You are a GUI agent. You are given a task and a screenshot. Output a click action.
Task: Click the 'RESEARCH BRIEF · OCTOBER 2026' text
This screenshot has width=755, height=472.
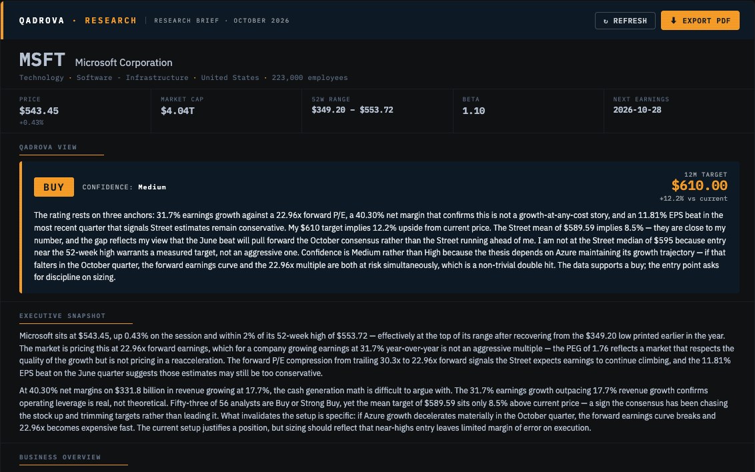pyautogui.click(x=221, y=21)
